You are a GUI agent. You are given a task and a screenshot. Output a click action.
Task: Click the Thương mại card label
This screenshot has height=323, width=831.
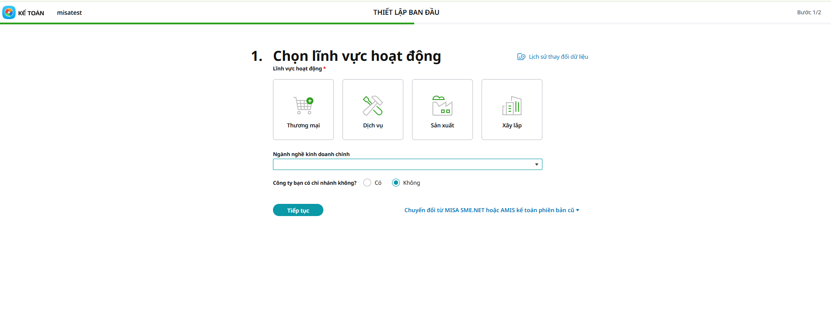click(303, 125)
